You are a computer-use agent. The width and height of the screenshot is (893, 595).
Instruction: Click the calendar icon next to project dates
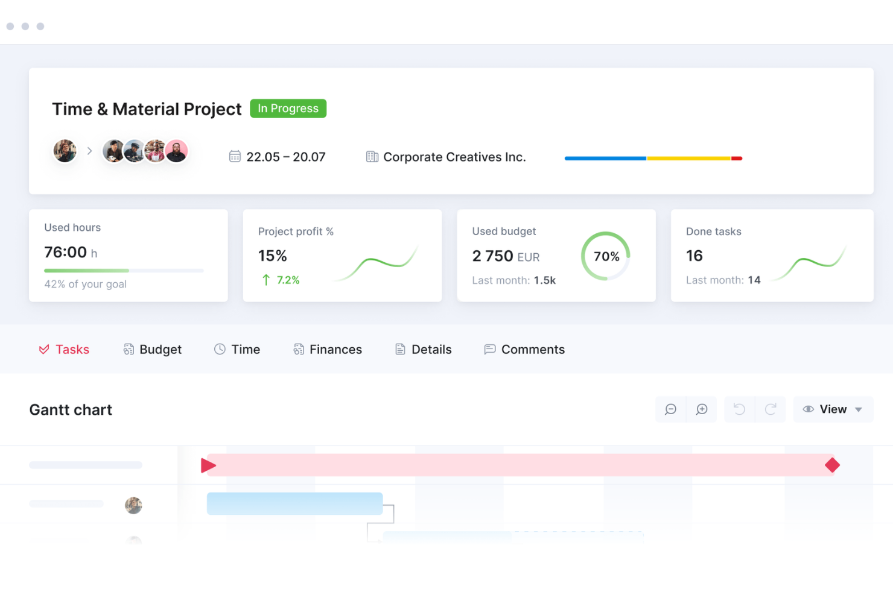[x=235, y=156]
